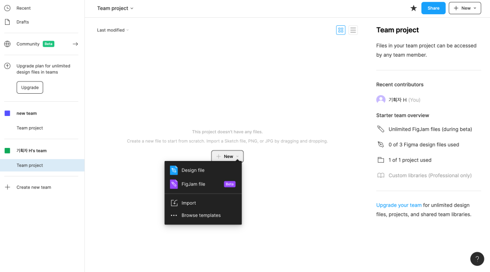Click the Community globe icon
This screenshot has height=272, width=490.
click(7, 44)
